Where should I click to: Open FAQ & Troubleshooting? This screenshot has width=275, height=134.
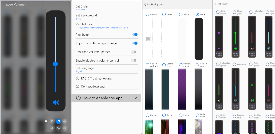point(107,78)
